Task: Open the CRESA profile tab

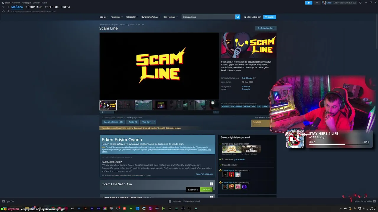Action: pyautogui.click(x=66, y=7)
